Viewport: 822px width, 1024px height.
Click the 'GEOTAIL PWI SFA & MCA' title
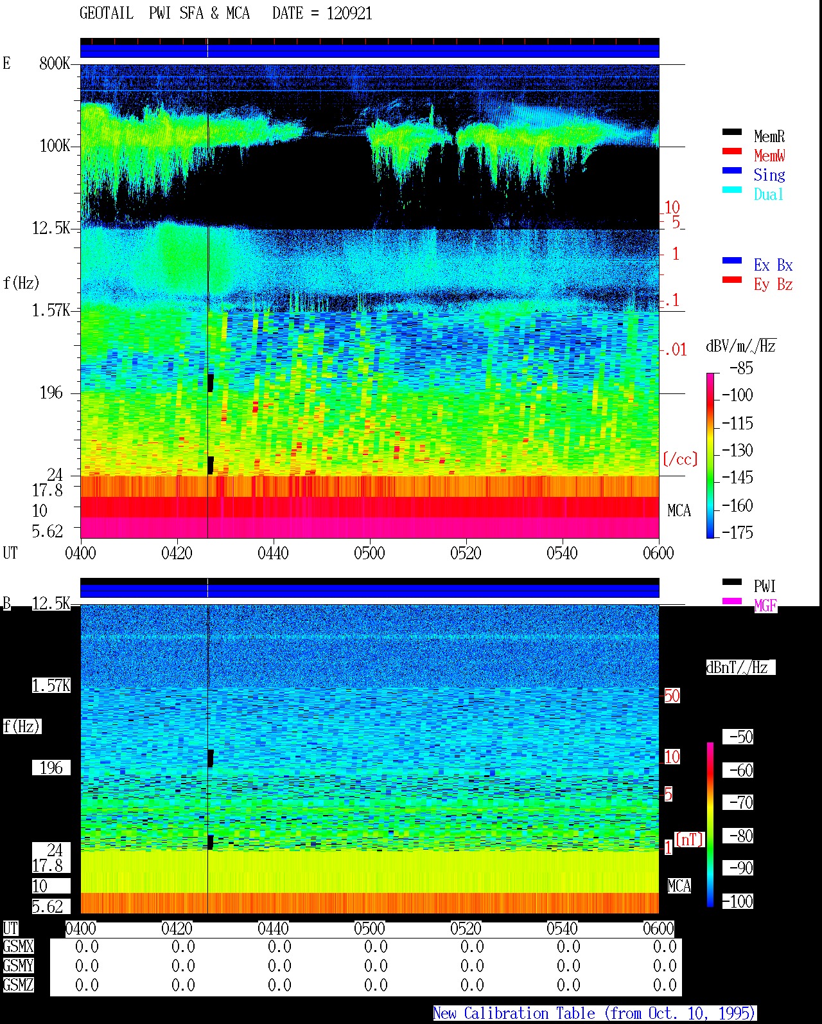(x=164, y=13)
